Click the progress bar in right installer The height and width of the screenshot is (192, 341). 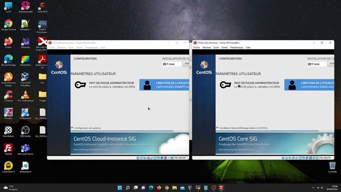pyautogui.click(x=275, y=131)
